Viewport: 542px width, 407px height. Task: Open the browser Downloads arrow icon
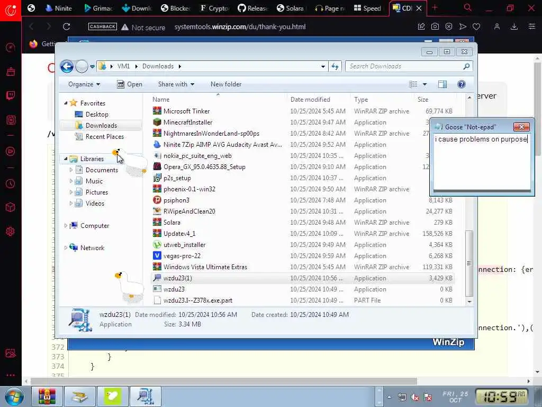pyautogui.click(x=514, y=26)
